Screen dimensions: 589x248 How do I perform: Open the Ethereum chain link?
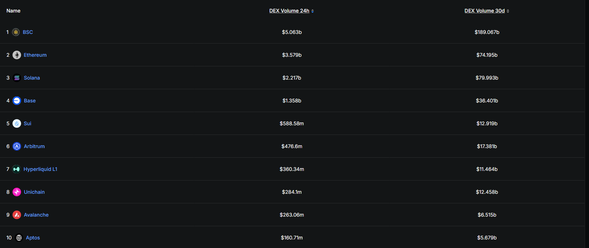point(35,55)
